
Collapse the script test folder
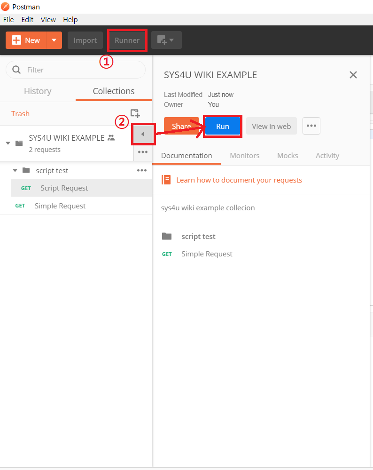(15, 171)
